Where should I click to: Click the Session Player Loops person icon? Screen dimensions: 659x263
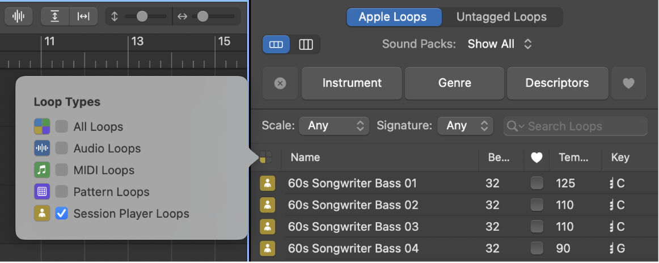[x=42, y=214]
